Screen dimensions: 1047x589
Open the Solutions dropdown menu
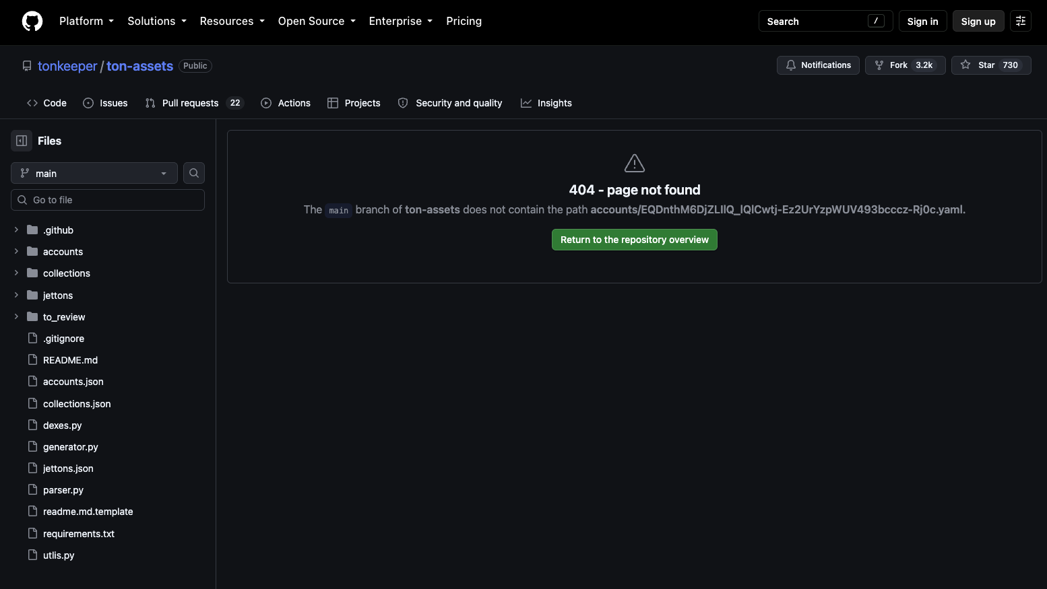tap(157, 21)
